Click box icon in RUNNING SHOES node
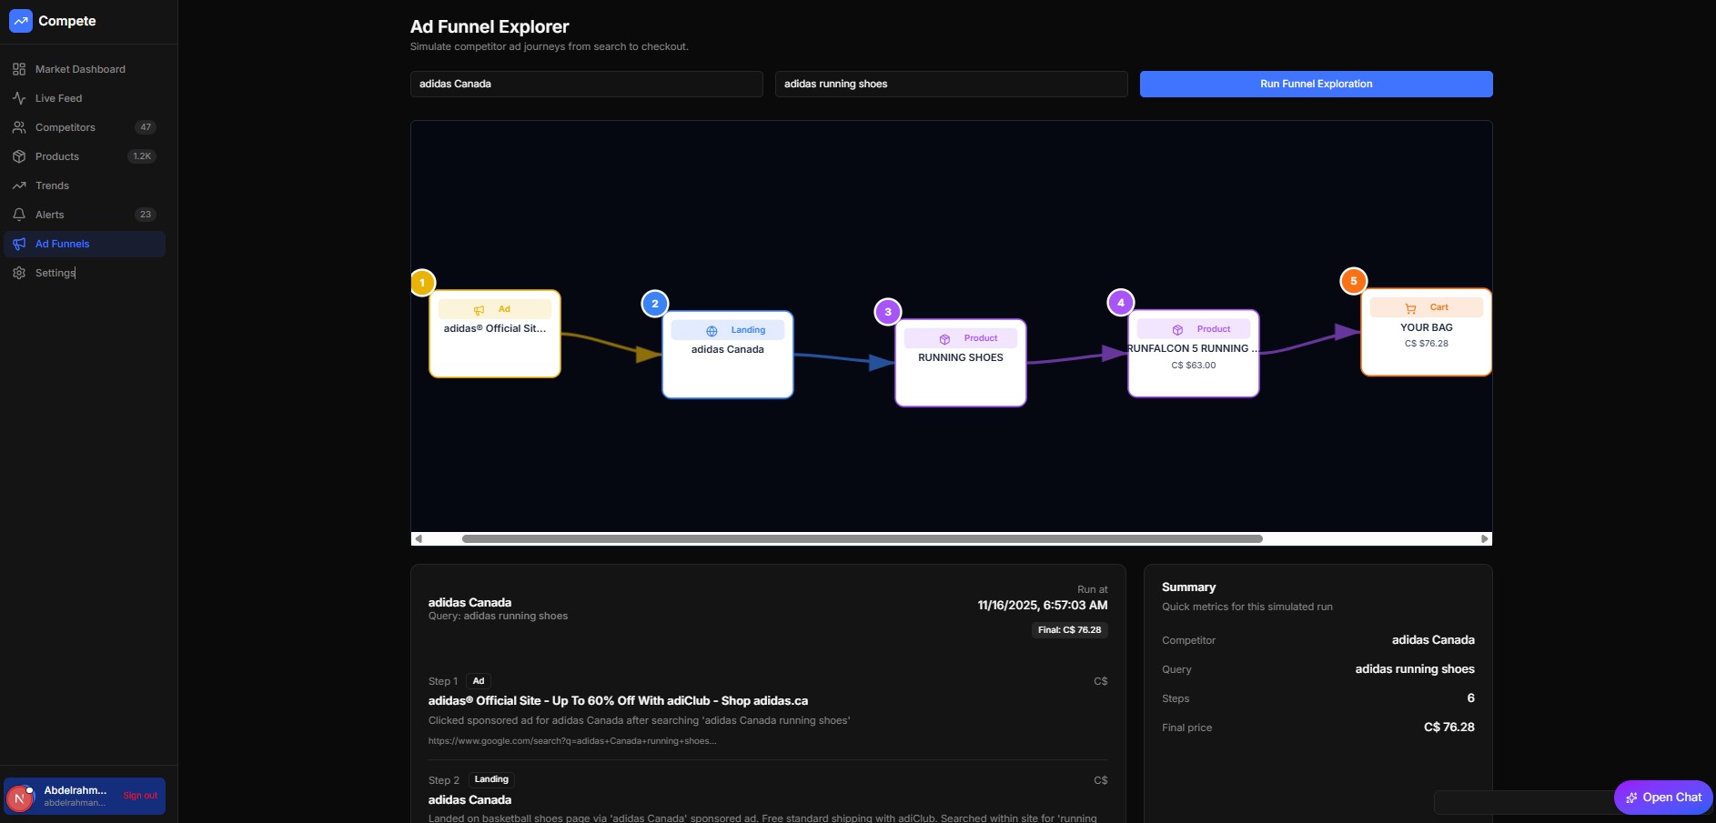 [x=944, y=339]
